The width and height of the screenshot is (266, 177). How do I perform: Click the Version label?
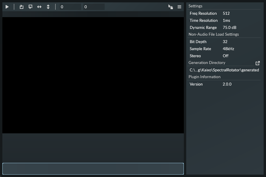pyautogui.click(x=196, y=84)
